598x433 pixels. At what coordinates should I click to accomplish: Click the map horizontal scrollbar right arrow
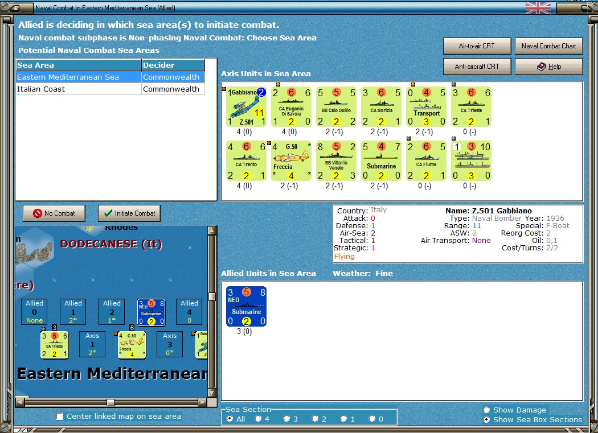tap(203, 402)
